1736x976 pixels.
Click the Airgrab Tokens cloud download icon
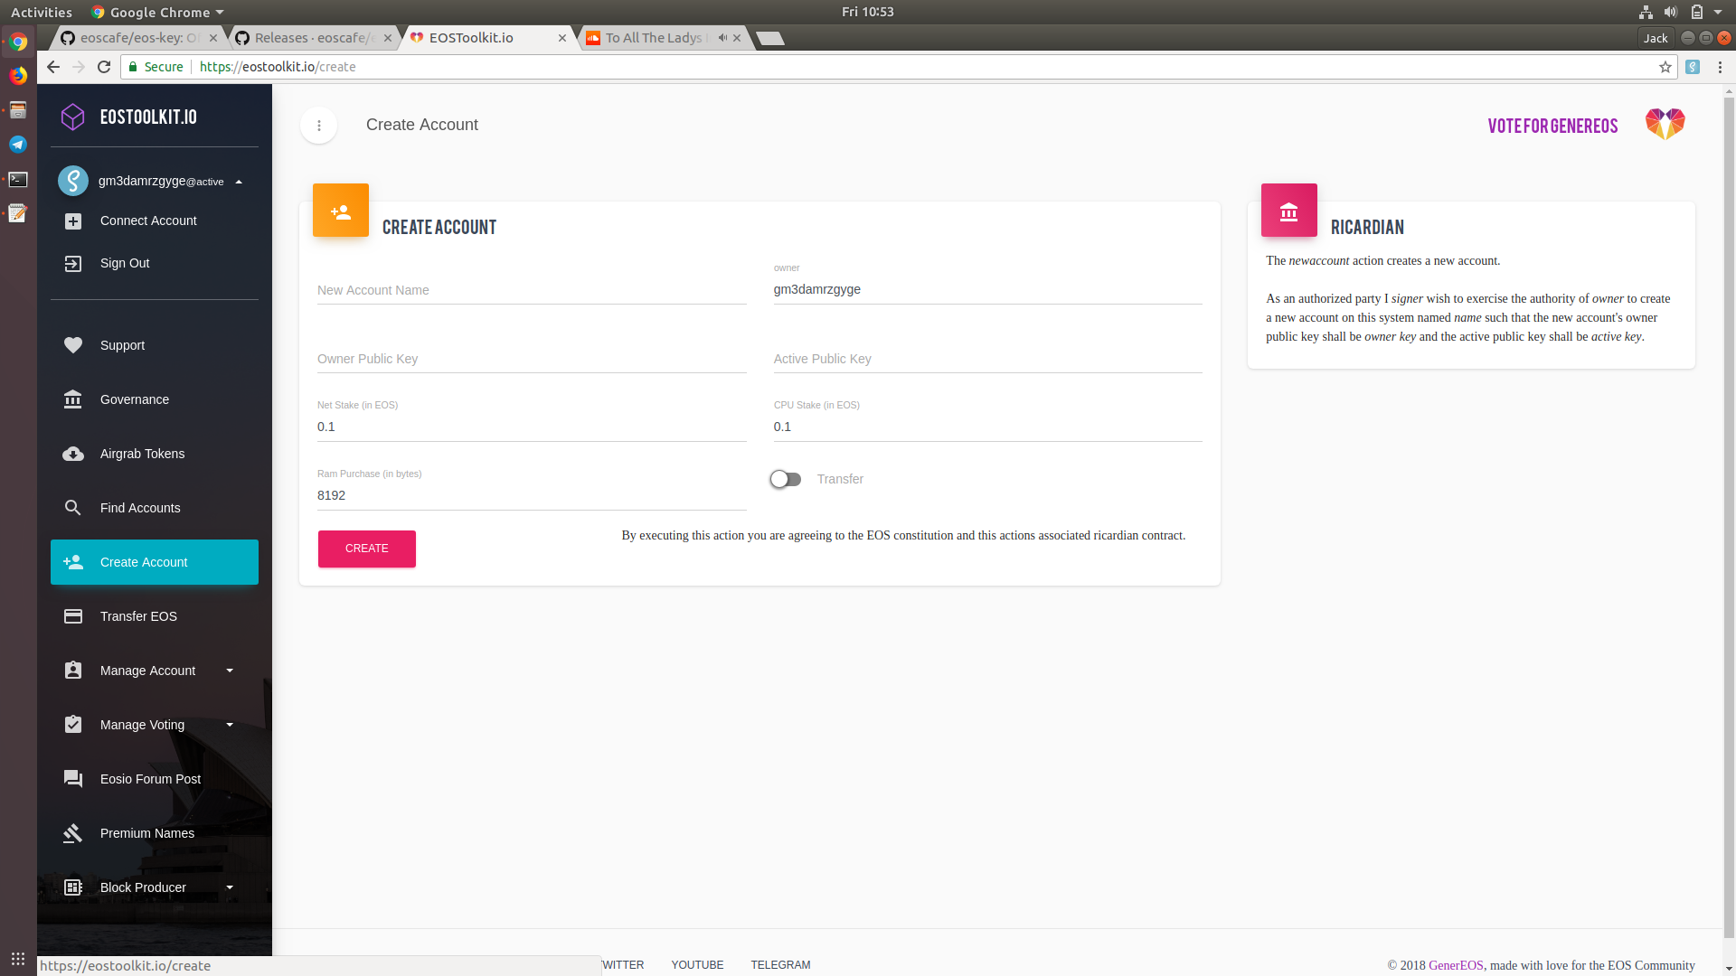[x=73, y=454]
